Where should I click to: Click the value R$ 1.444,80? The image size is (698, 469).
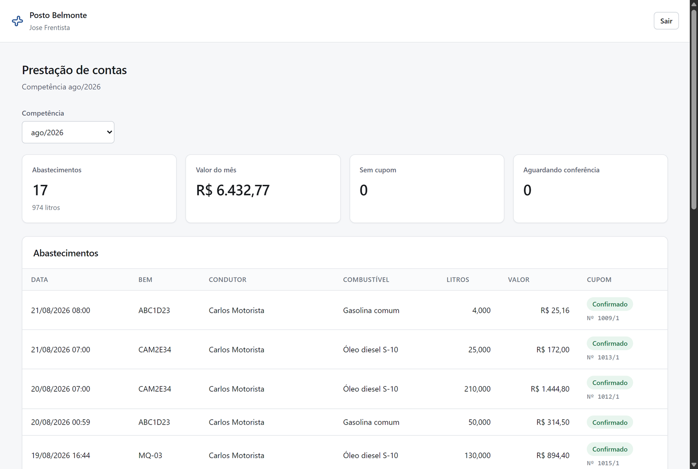coord(550,389)
